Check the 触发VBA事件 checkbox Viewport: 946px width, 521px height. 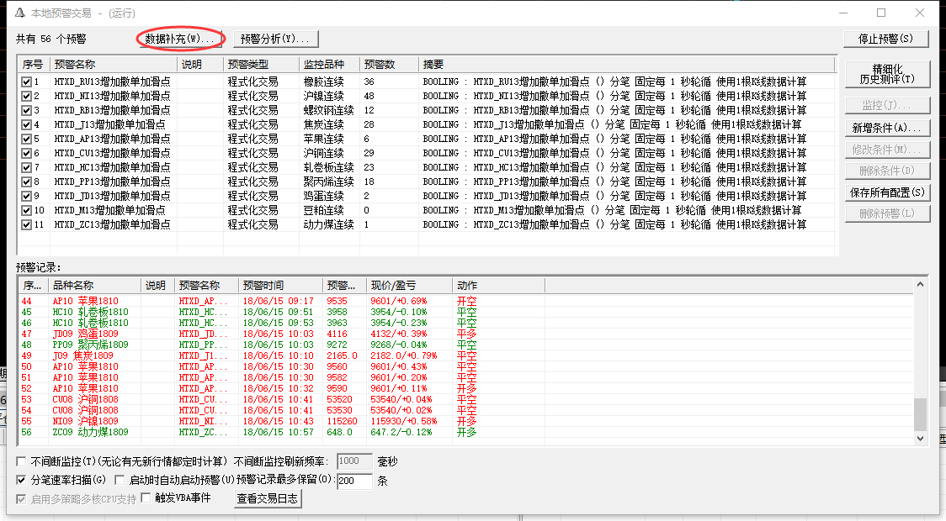pyautogui.click(x=146, y=498)
